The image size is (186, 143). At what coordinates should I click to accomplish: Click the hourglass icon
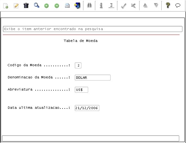(x=111, y=5)
